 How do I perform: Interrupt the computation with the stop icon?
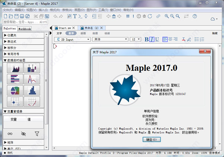tap(139, 16)
